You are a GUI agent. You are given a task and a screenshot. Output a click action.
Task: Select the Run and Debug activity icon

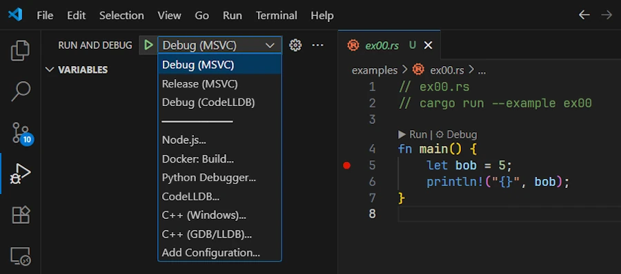(20, 174)
